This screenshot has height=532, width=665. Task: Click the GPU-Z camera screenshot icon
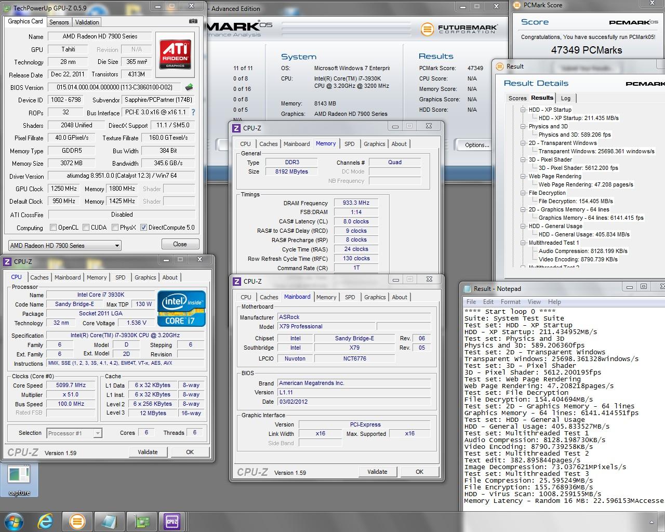tap(193, 21)
